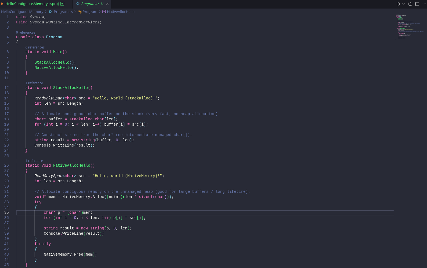Click 'char* p = (char*)mem;' on line 35
The image size is (427, 268).
68,213
